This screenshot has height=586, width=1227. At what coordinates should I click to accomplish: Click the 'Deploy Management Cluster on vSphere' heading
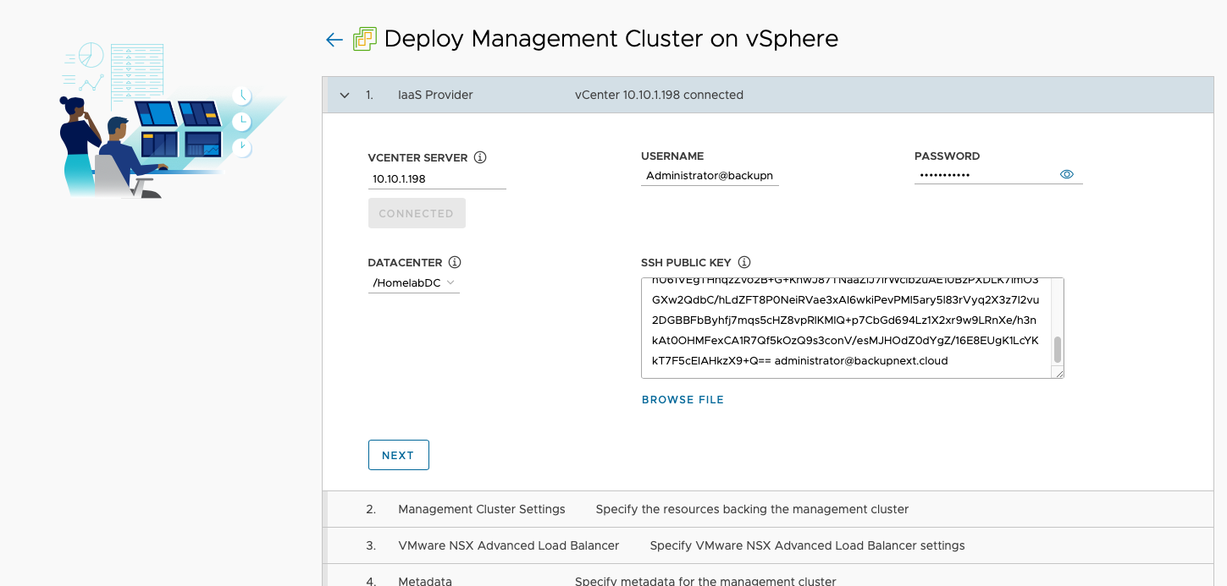(x=611, y=39)
